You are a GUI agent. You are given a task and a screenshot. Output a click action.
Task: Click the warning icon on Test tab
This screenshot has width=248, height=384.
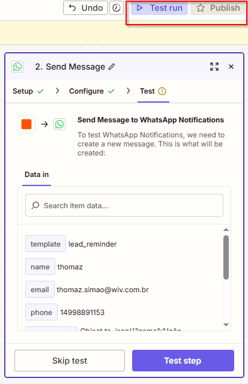[x=162, y=91]
